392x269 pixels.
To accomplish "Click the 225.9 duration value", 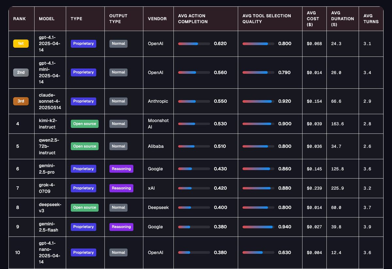I will point(337,188).
